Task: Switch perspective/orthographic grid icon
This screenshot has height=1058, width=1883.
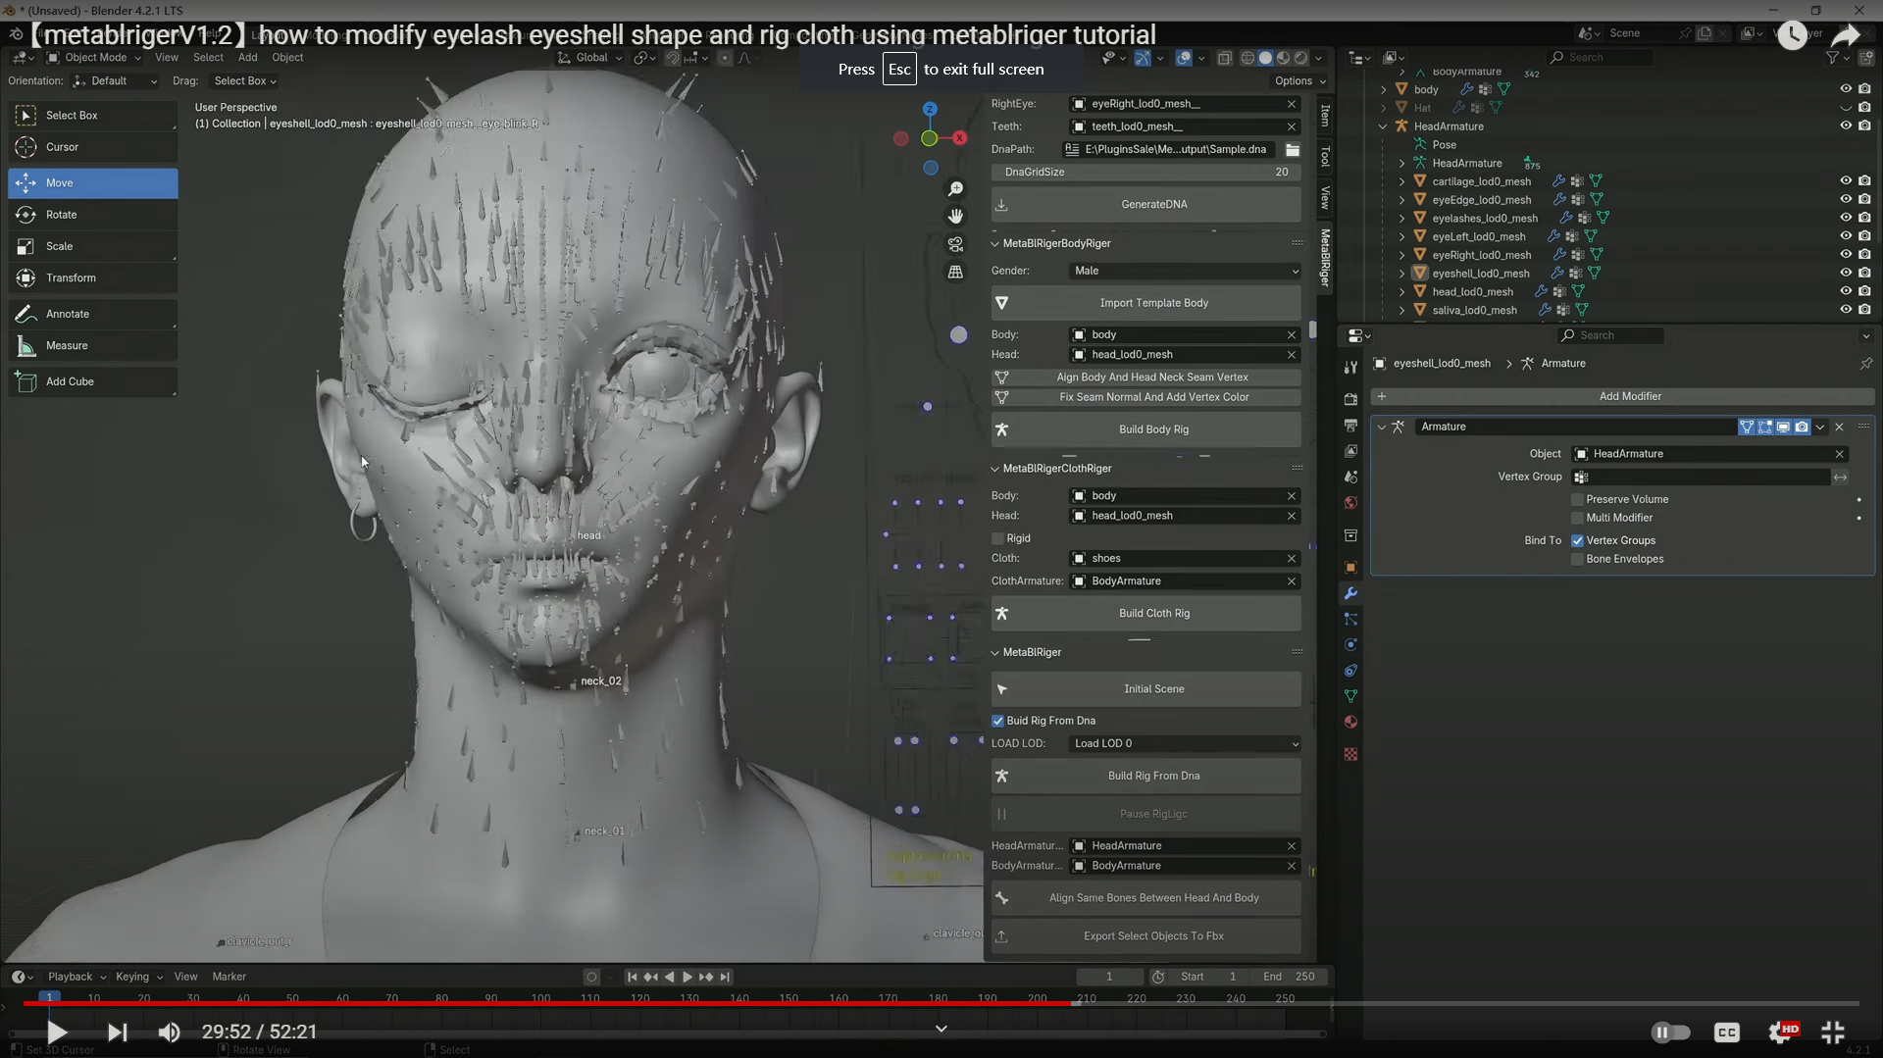Action: tap(955, 272)
